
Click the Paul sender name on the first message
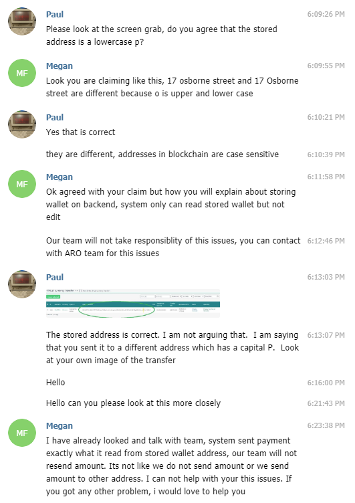tap(55, 15)
